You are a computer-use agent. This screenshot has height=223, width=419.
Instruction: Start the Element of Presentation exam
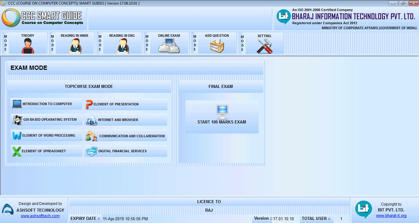(126, 104)
